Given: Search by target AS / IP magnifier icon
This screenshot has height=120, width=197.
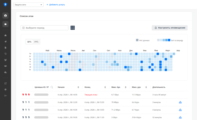Looking at the screenshot, I should (52, 87).
